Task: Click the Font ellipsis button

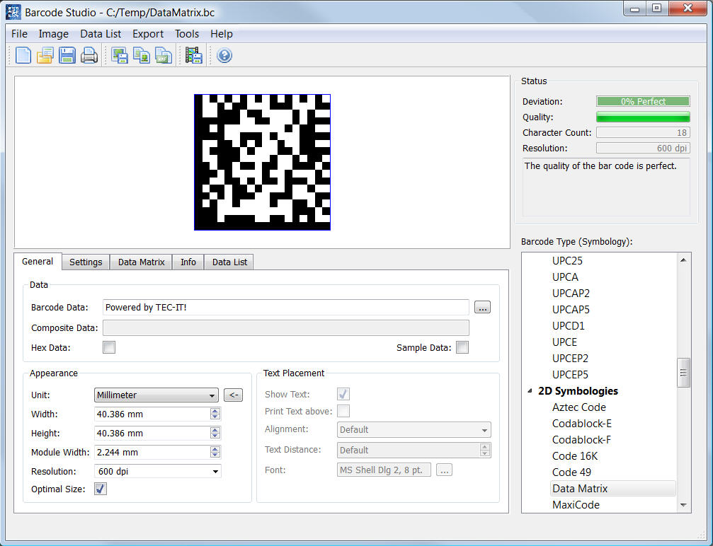Action: click(444, 470)
